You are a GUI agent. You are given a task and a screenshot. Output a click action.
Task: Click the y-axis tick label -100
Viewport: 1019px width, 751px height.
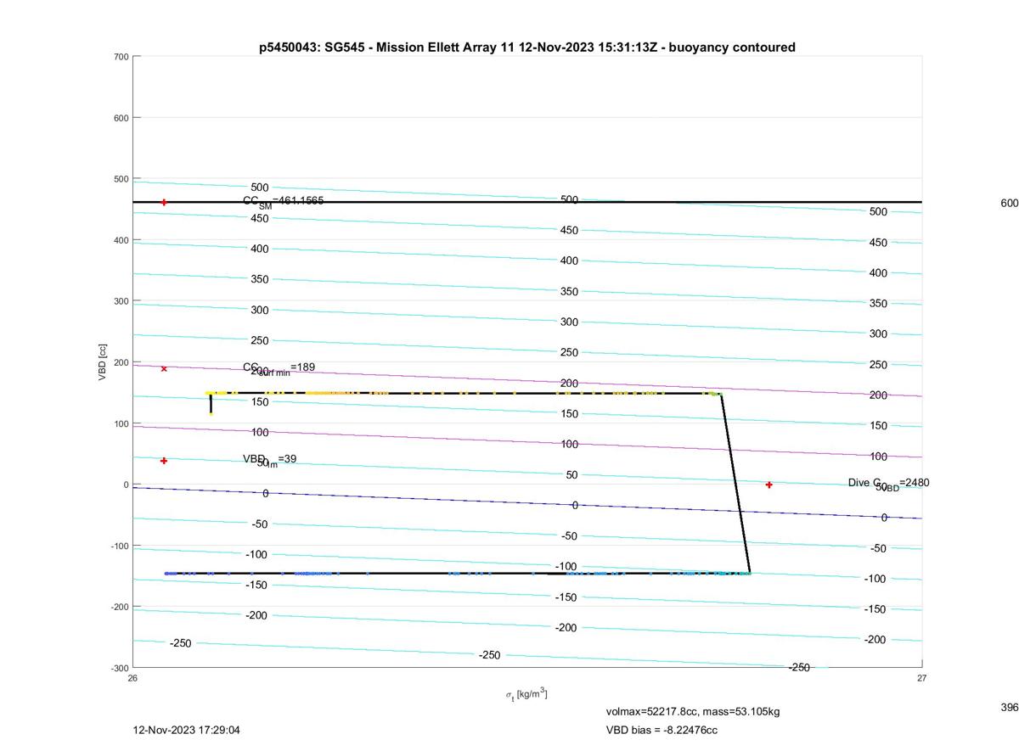(119, 546)
